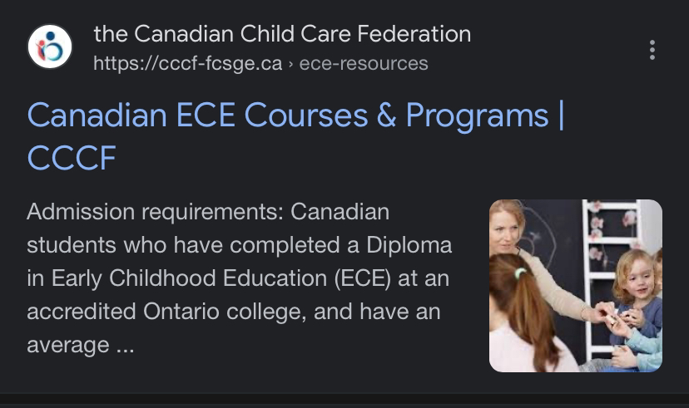Click the word Programs in the blue title
The image size is (689, 408).
coord(477,116)
